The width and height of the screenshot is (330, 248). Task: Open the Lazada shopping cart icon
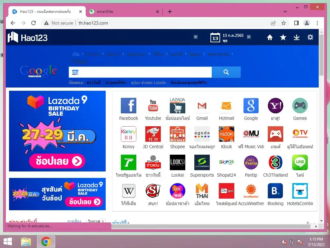pos(178,106)
